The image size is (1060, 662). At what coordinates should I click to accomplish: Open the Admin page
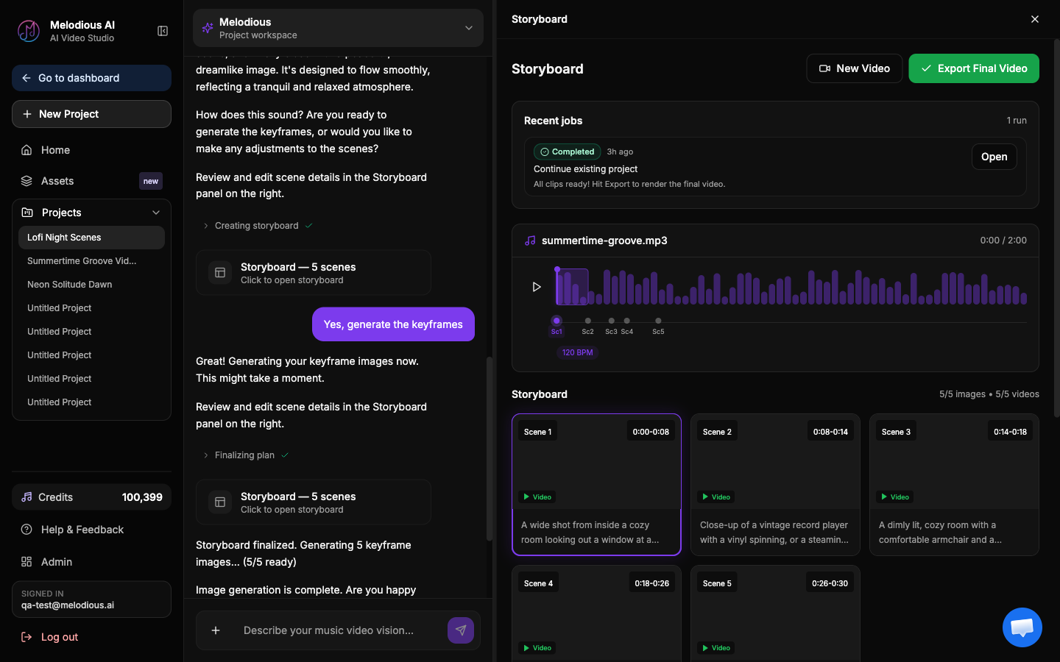pos(91,562)
